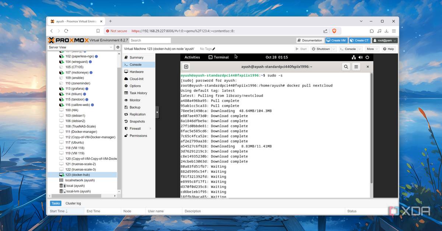Bookmark this page from the address bar
The width and height of the screenshot is (442, 231).
pyautogui.click(x=98, y=31)
